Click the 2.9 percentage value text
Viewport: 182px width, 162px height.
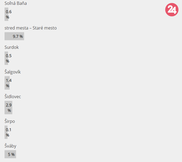(x=9, y=105)
